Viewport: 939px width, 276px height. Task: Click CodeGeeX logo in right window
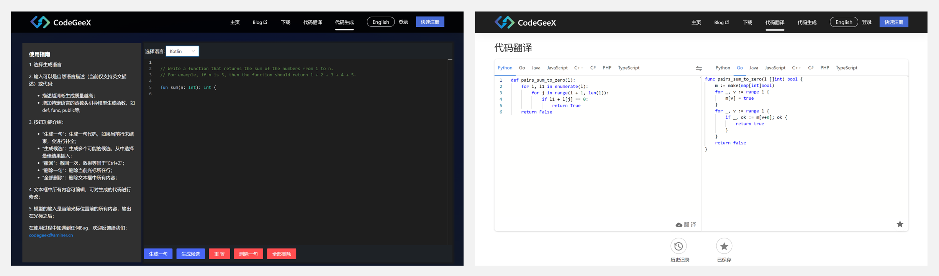(x=525, y=22)
